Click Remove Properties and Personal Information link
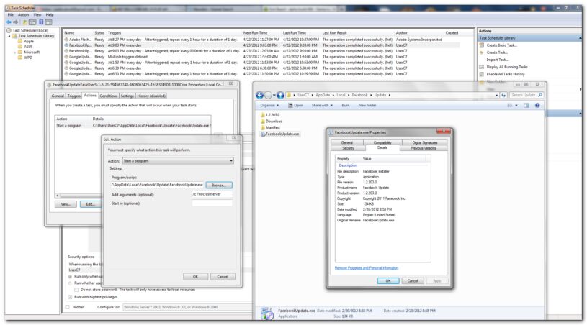 point(367,268)
